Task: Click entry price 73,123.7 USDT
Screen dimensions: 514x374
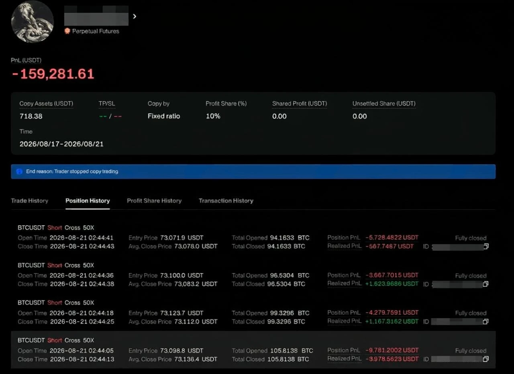Action: point(182,313)
